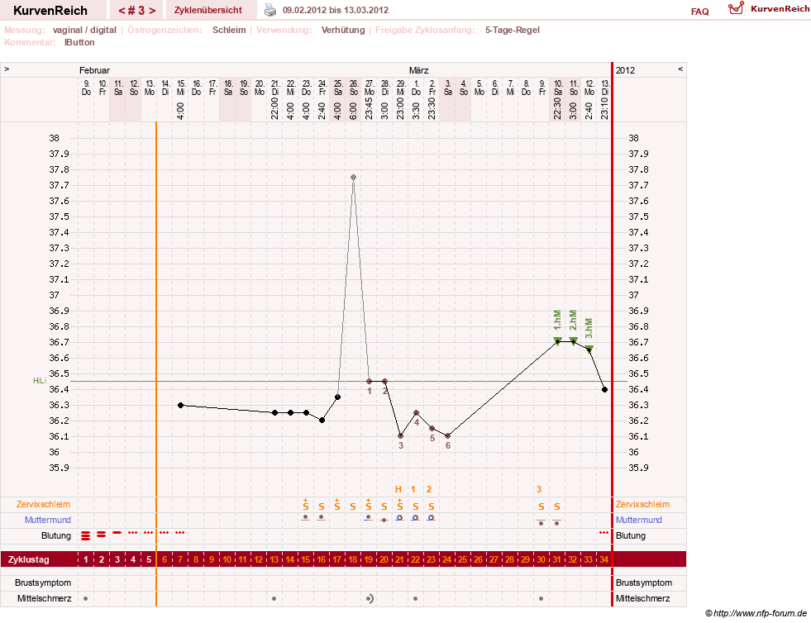Click the '>' arrow at chart's top-left corner
811x623 pixels.
pos(7,69)
